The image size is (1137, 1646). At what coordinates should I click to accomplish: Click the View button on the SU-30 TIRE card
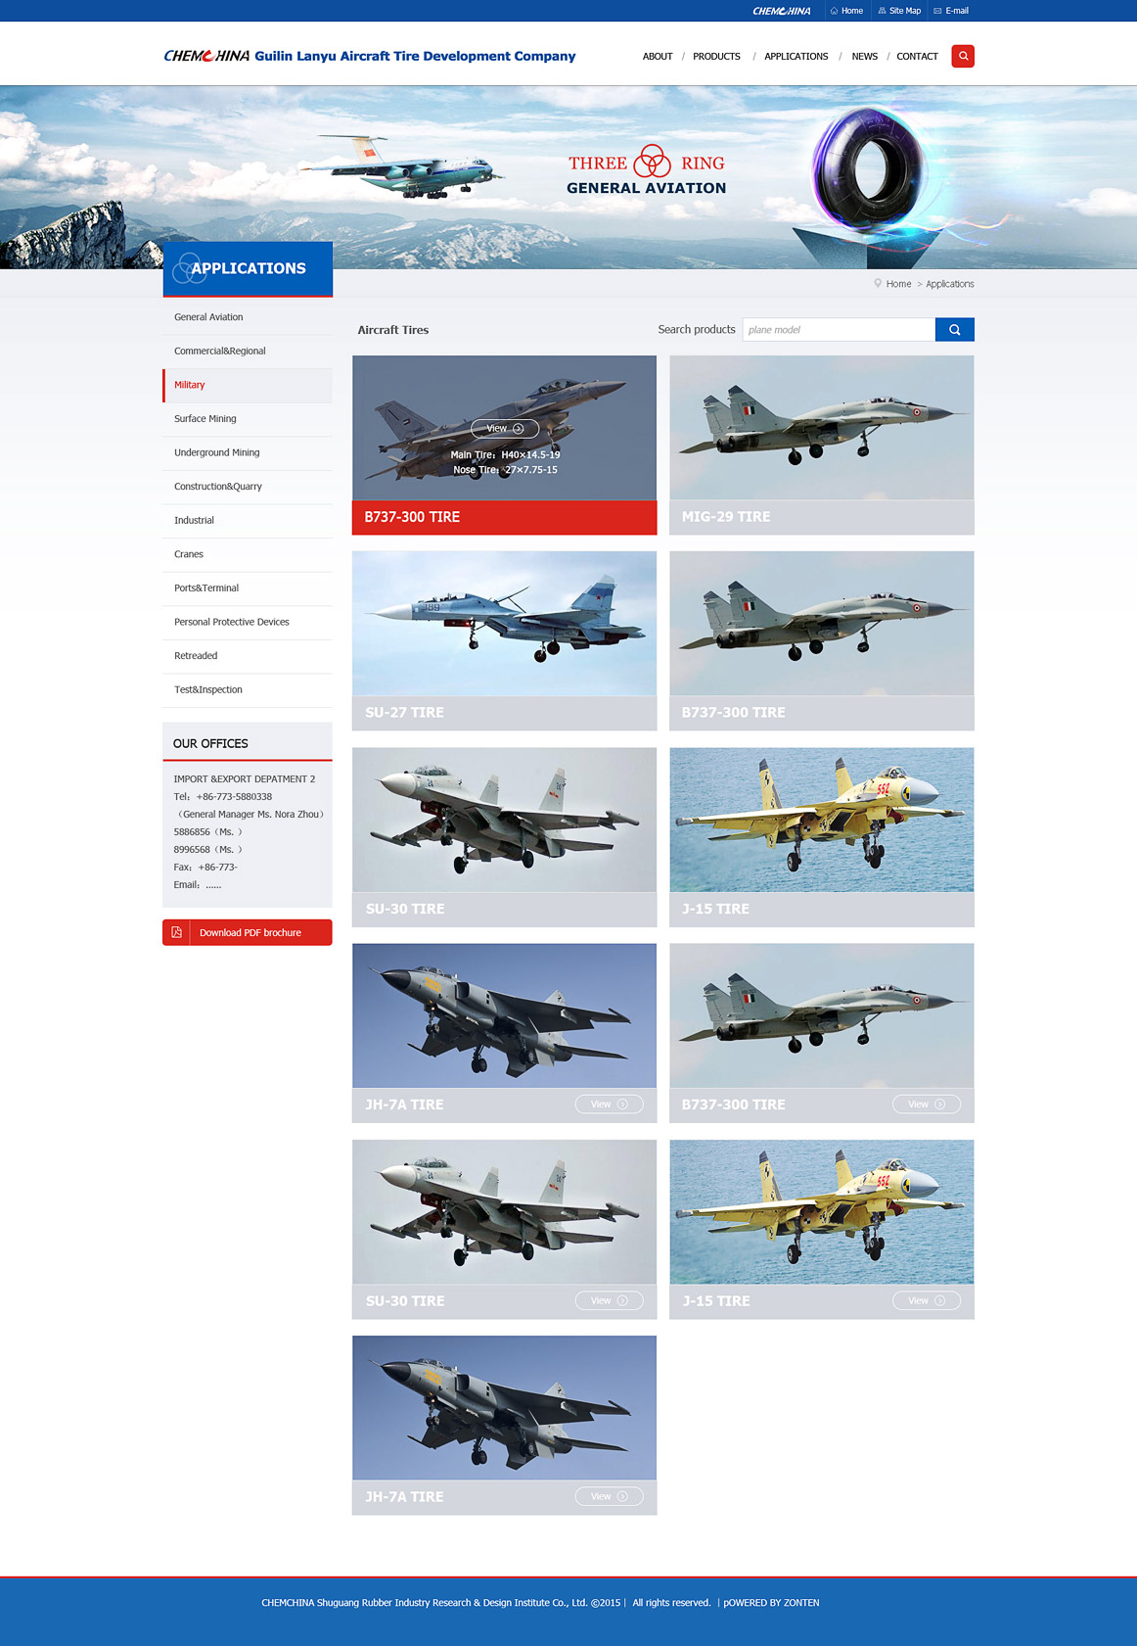pos(609,1300)
